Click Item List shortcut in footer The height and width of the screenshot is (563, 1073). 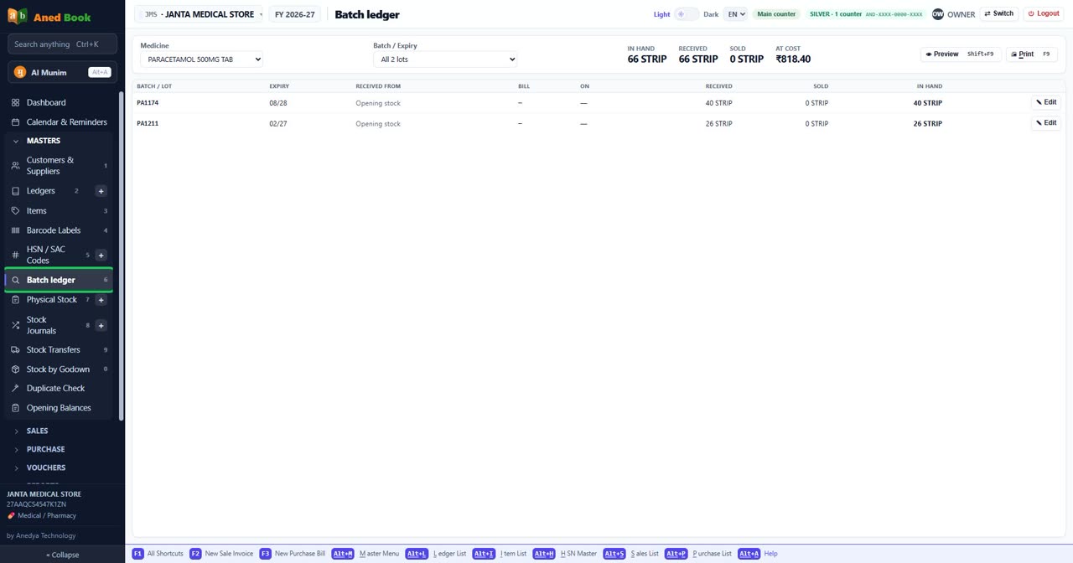point(500,554)
